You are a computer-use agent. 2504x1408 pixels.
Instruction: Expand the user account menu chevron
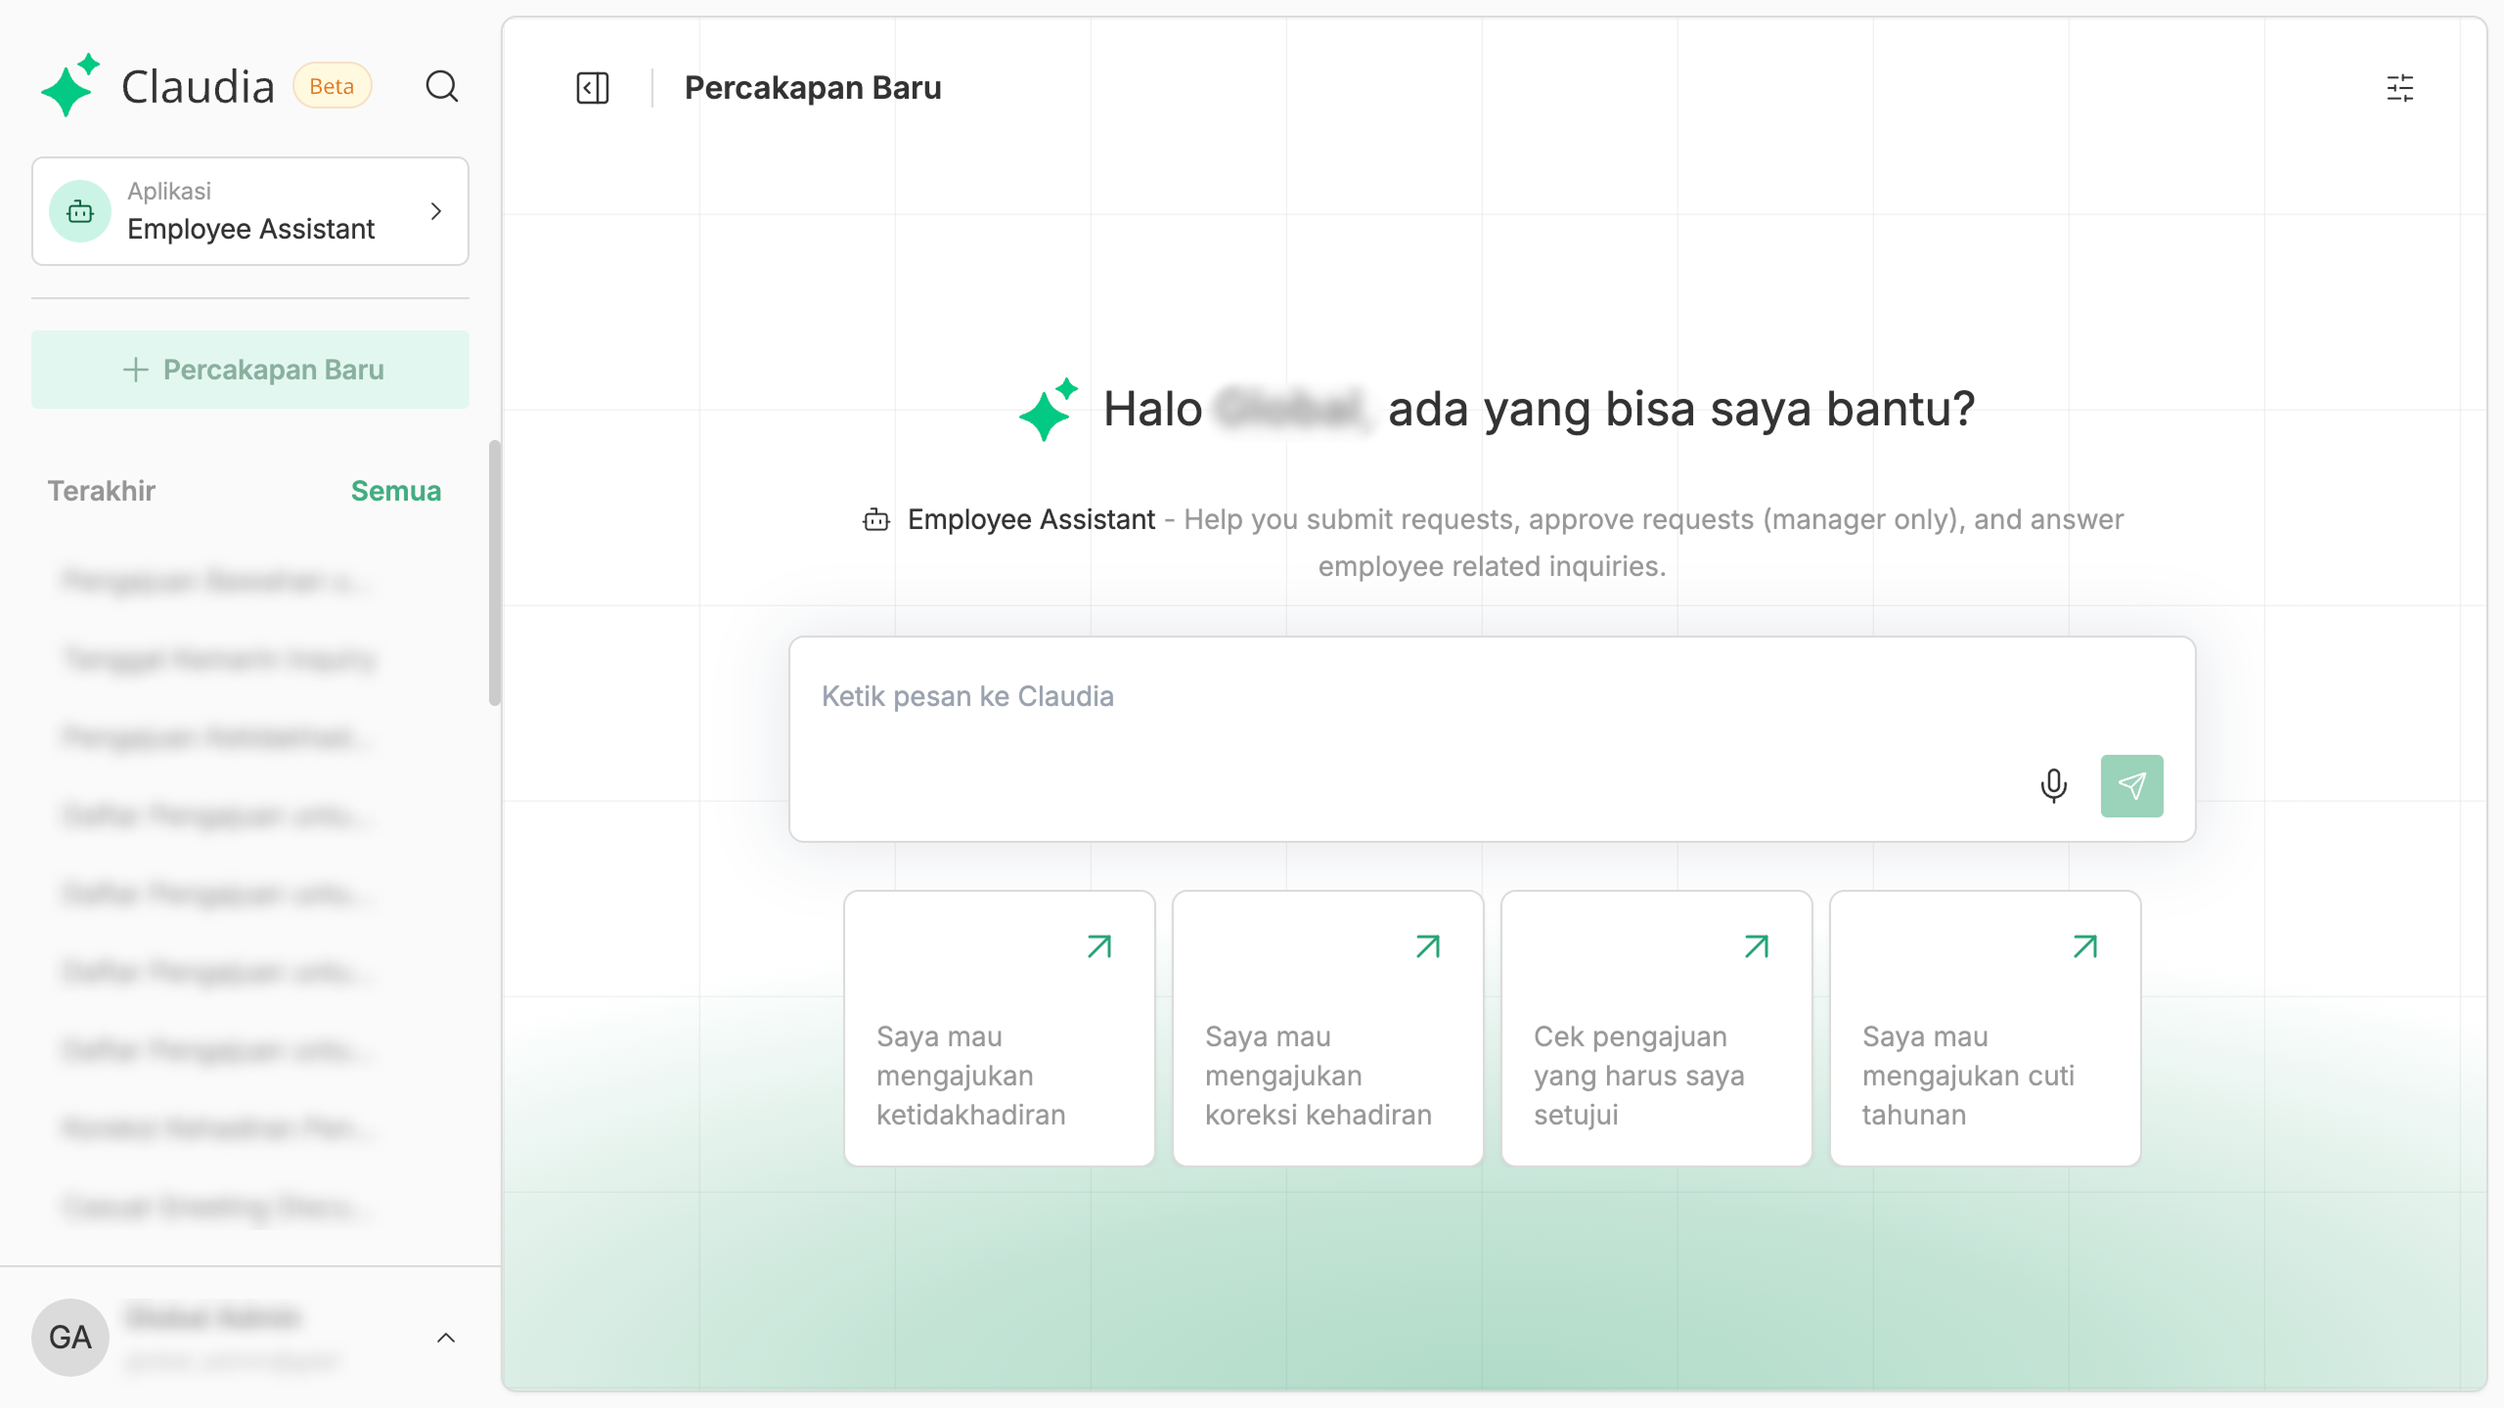445,1337
